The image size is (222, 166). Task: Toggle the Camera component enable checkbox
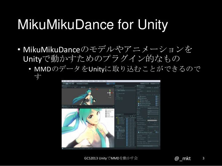point(140,97)
